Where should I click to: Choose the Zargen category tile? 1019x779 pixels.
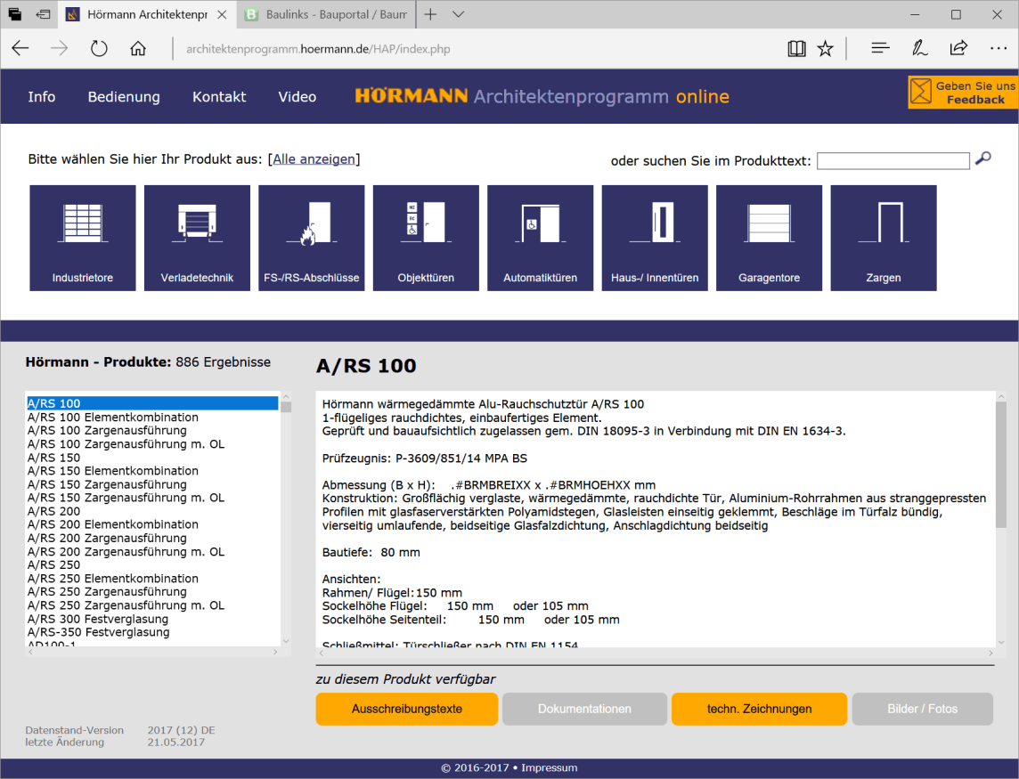tap(884, 238)
